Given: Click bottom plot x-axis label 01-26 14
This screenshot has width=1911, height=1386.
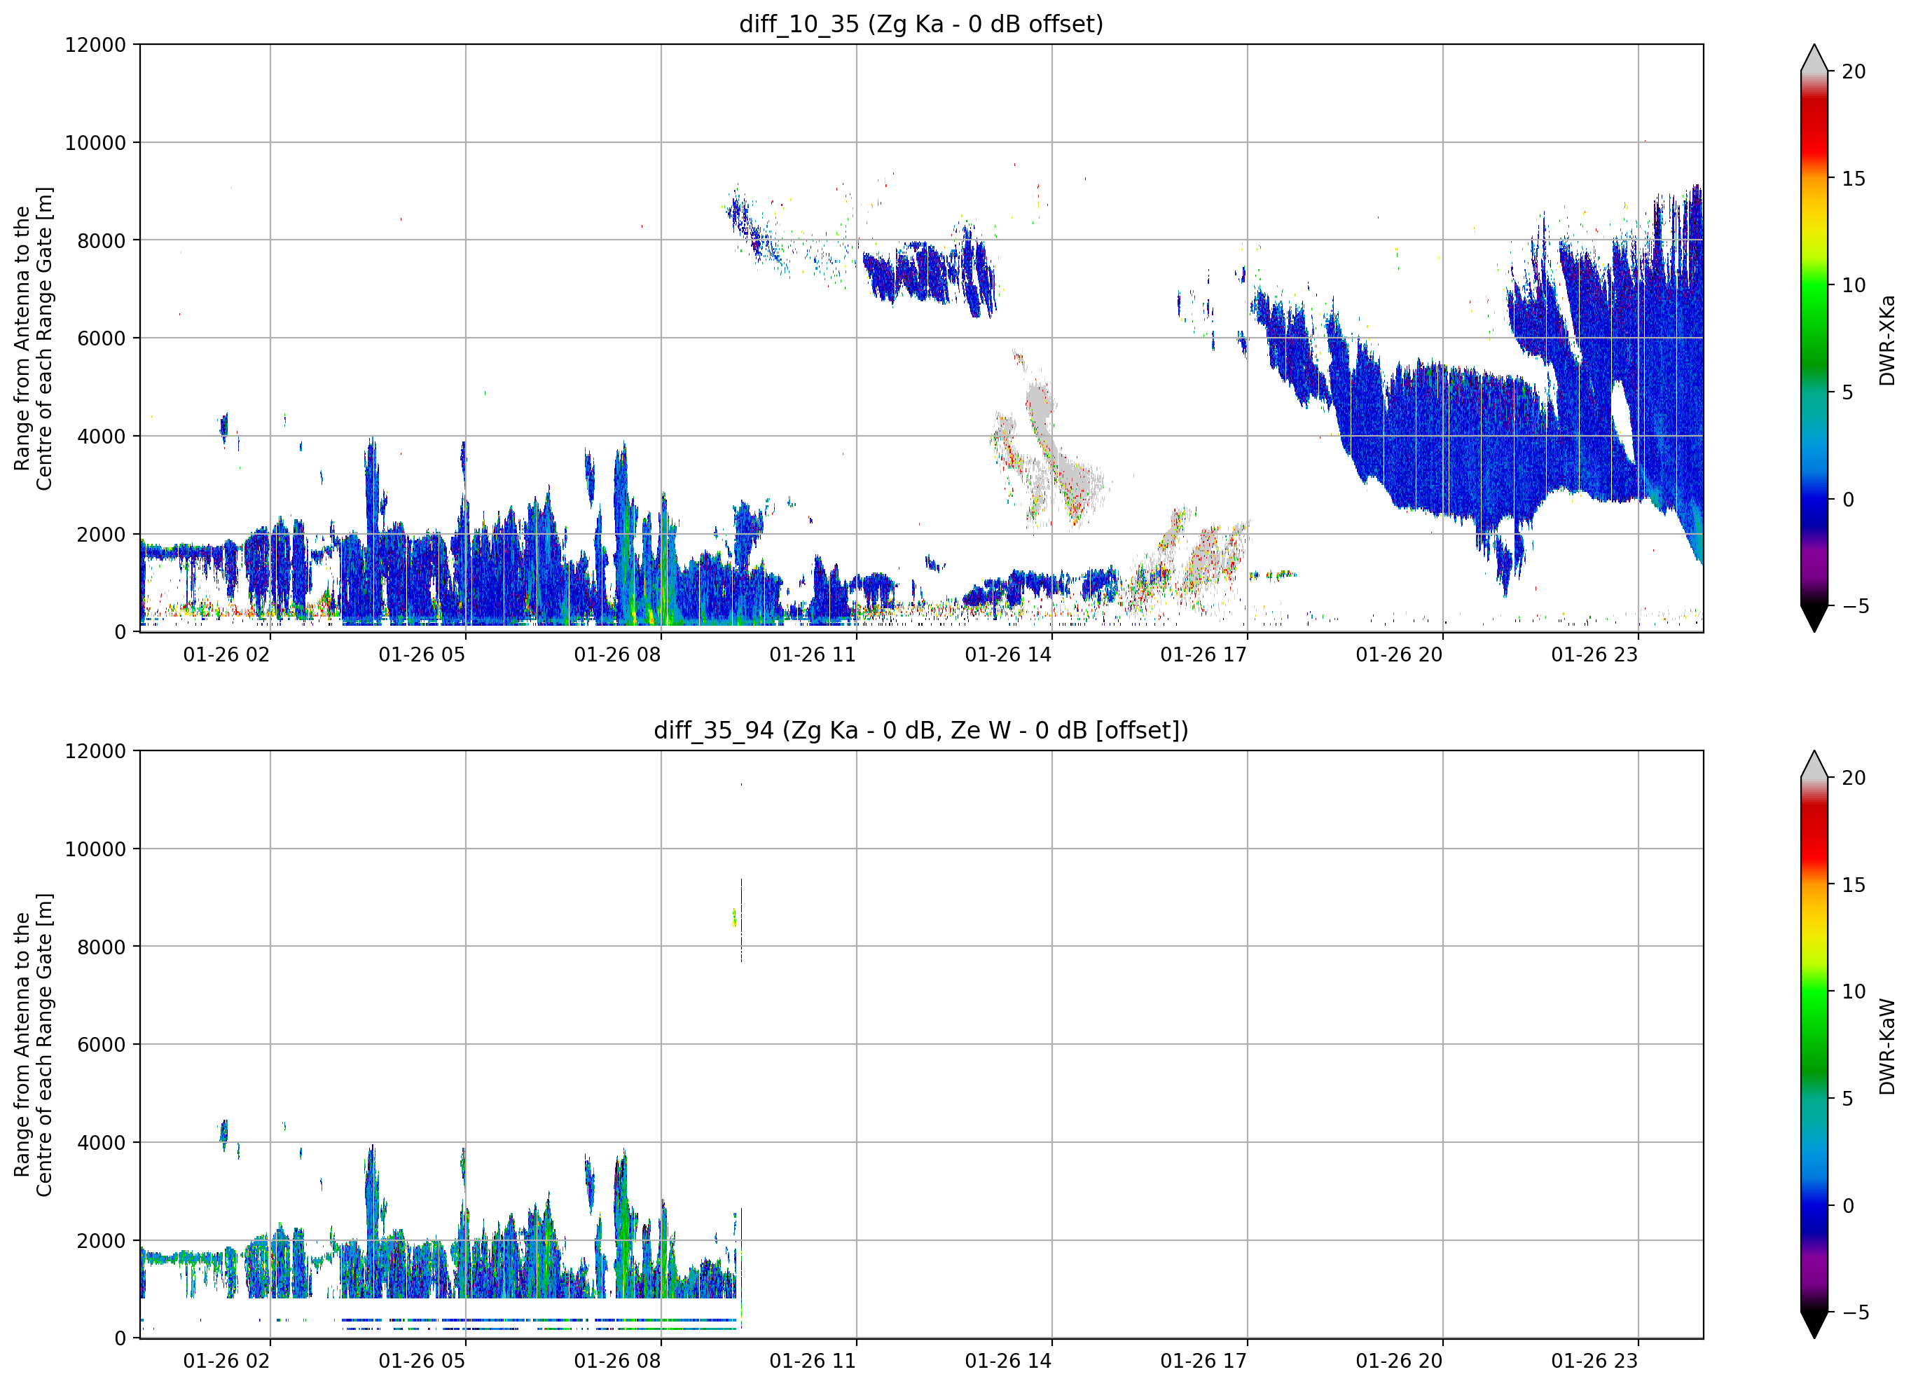Looking at the screenshot, I should 1009,1361.
